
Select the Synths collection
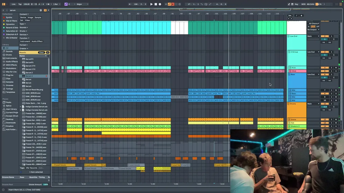point(9,17)
